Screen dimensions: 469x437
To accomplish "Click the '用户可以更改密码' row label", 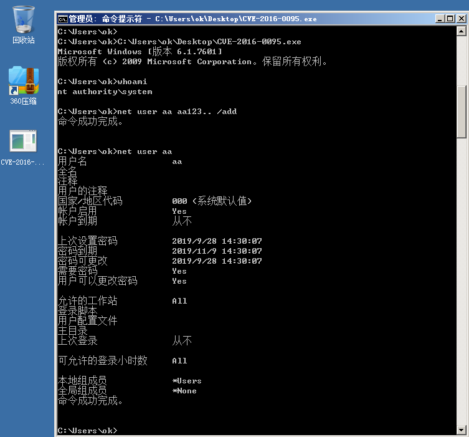I will click(x=98, y=281).
